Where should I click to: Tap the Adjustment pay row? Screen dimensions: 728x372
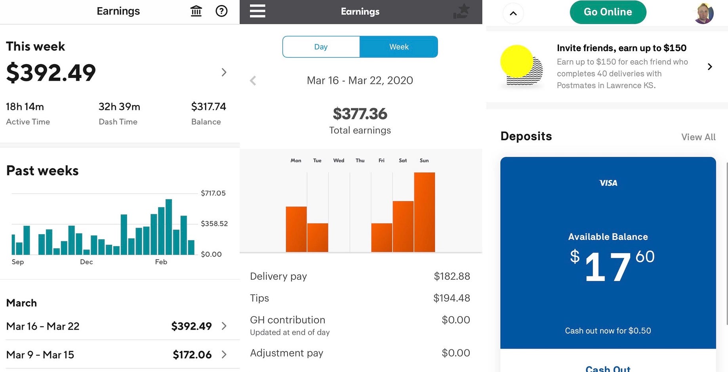360,353
